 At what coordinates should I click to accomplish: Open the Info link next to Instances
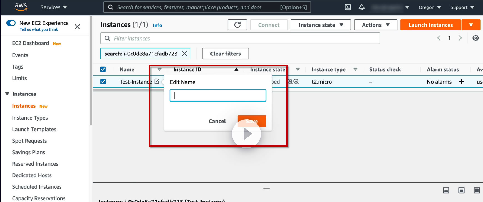coord(157,25)
